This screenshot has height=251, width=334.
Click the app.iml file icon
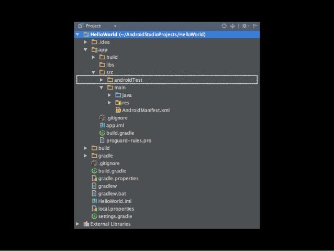tap(102, 125)
